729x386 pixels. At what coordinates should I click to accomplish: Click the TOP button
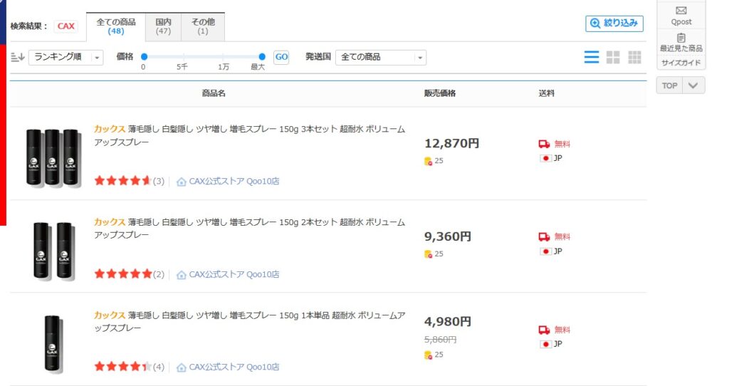[x=669, y=85]
